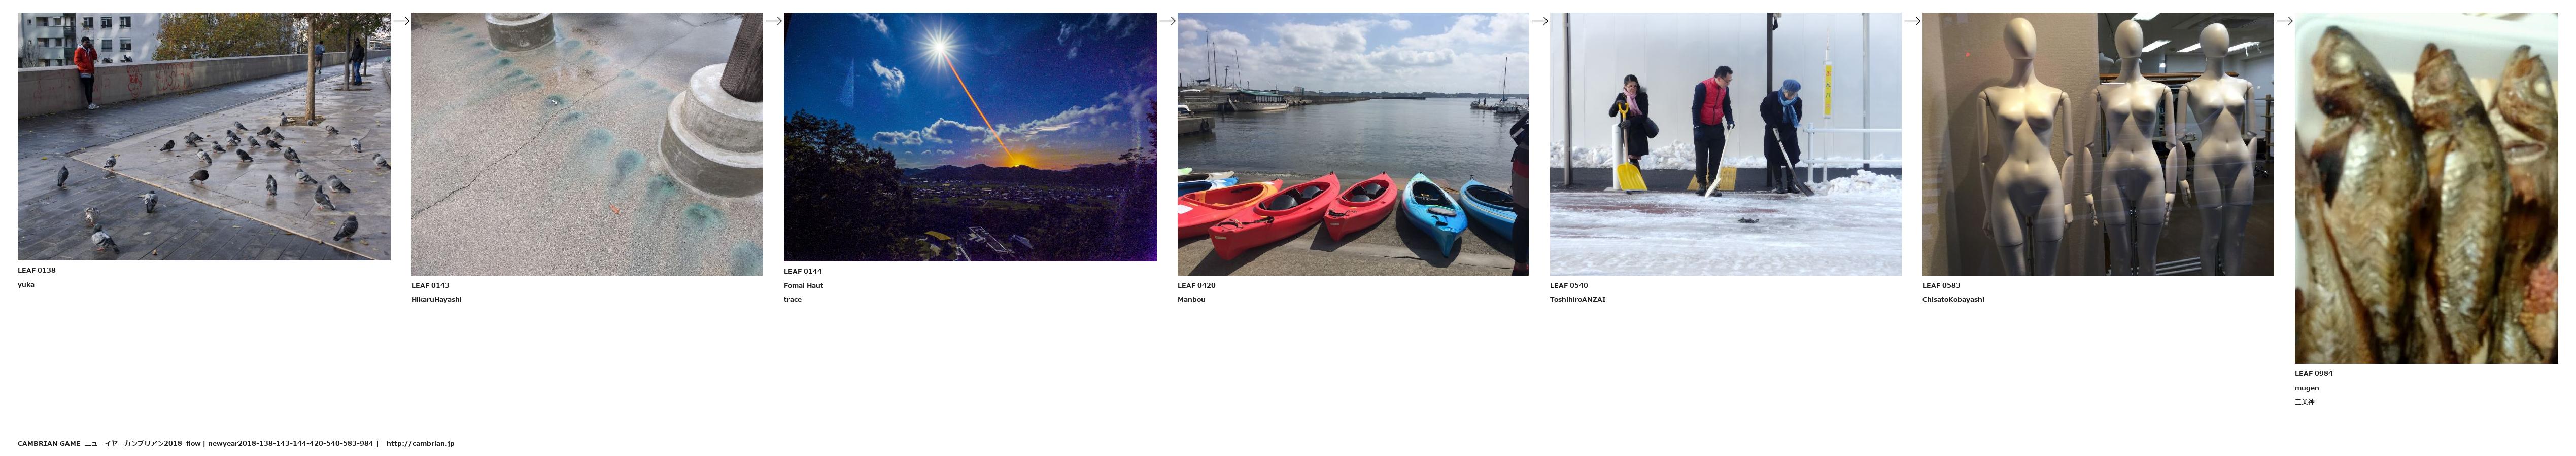Click the LEAF 0138 label
2576x456 pixels.
[x=37, y=271]
